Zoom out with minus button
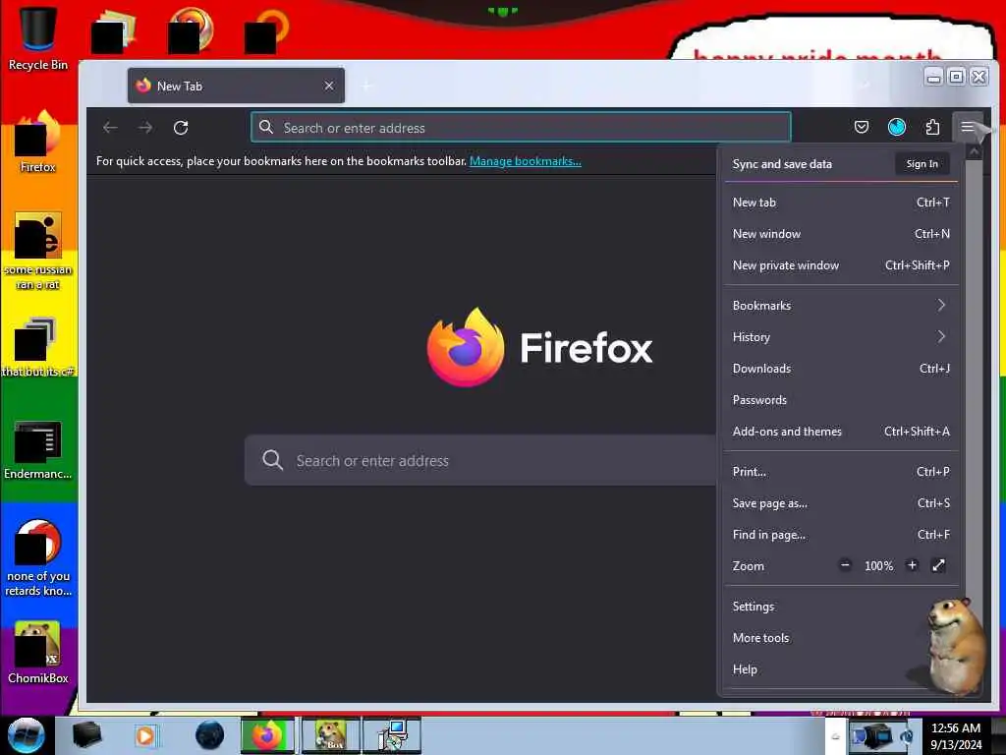 click(845, 565)
